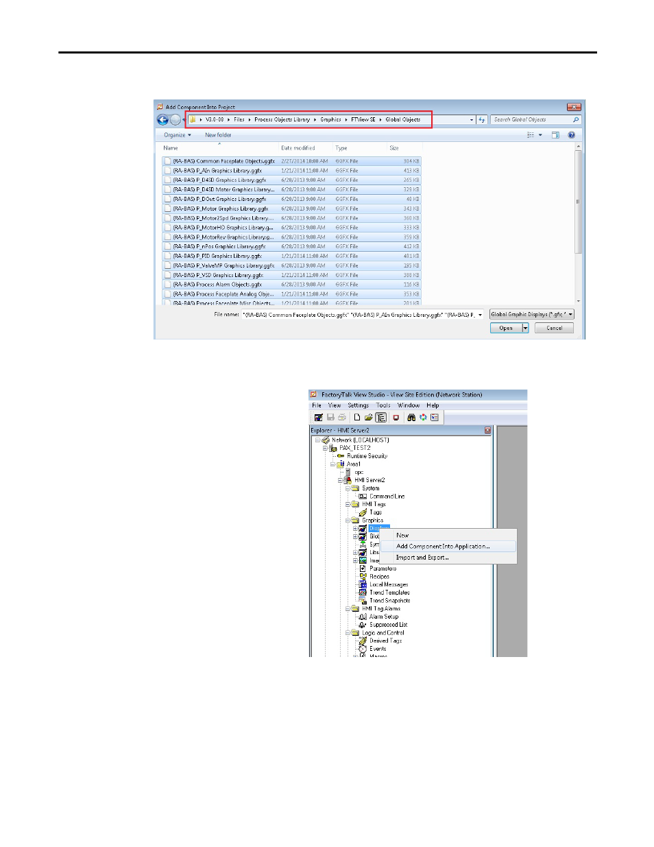Open the Settings menu
The width and height of the screenshot is (654, 847).
[359, 405]
